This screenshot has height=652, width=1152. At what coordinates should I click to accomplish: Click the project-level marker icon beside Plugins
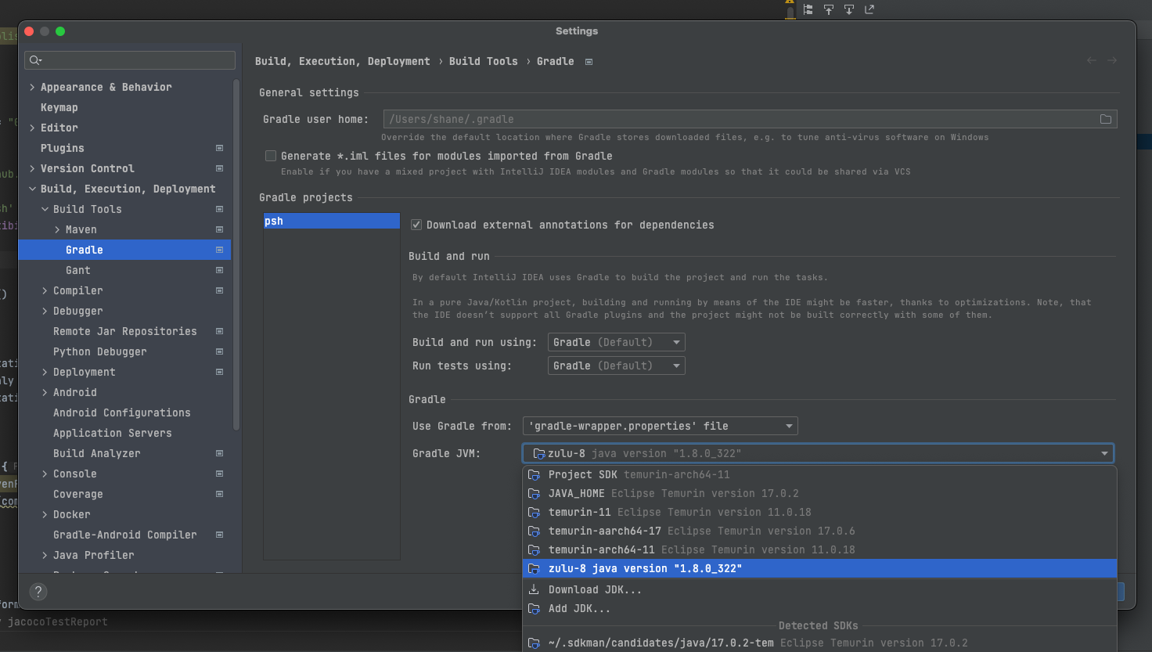[219, 148]
